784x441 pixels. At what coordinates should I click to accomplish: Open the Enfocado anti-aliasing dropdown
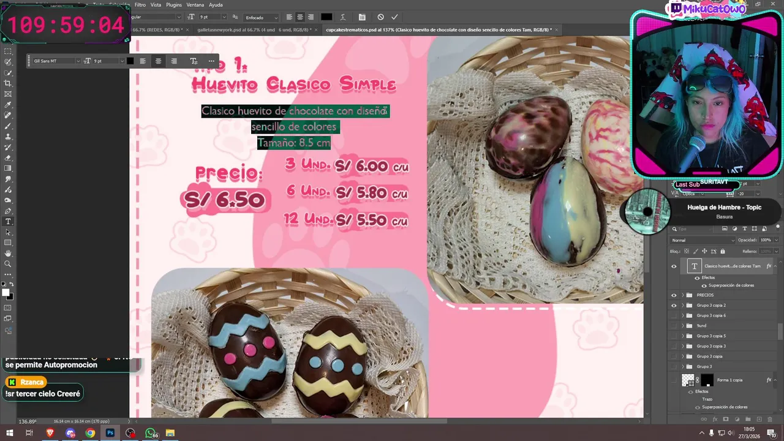pyautogui.click(x=262, y=17)
